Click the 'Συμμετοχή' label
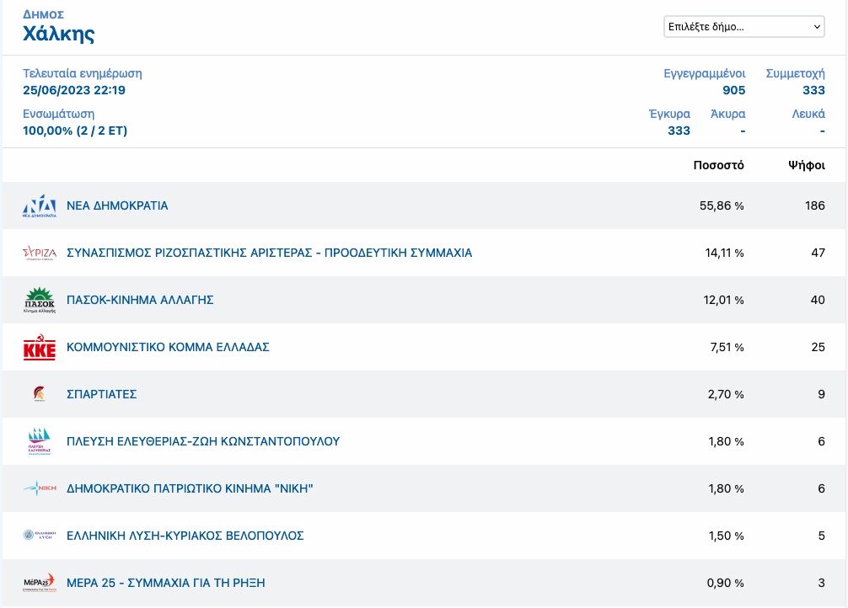 tap(796, 73)
